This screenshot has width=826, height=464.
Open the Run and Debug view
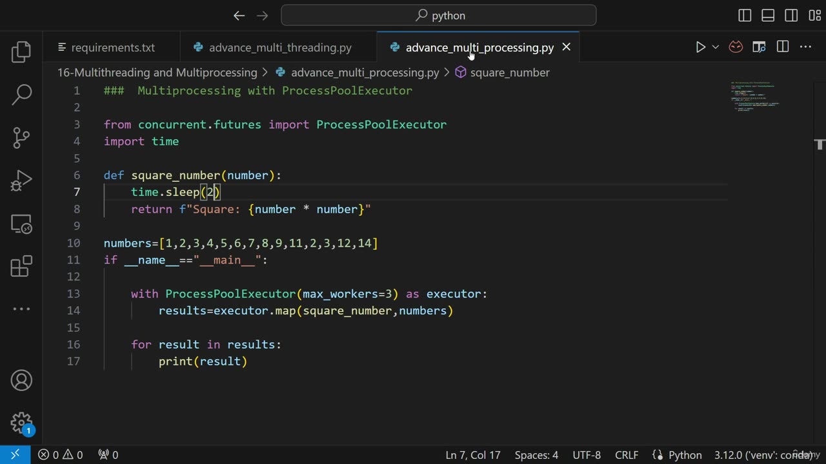pyautogui.click(x=21, y=180)
